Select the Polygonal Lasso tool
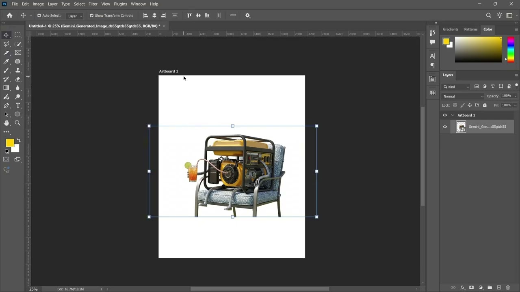Screen dimensions: 520x292 tap(6, 44)
